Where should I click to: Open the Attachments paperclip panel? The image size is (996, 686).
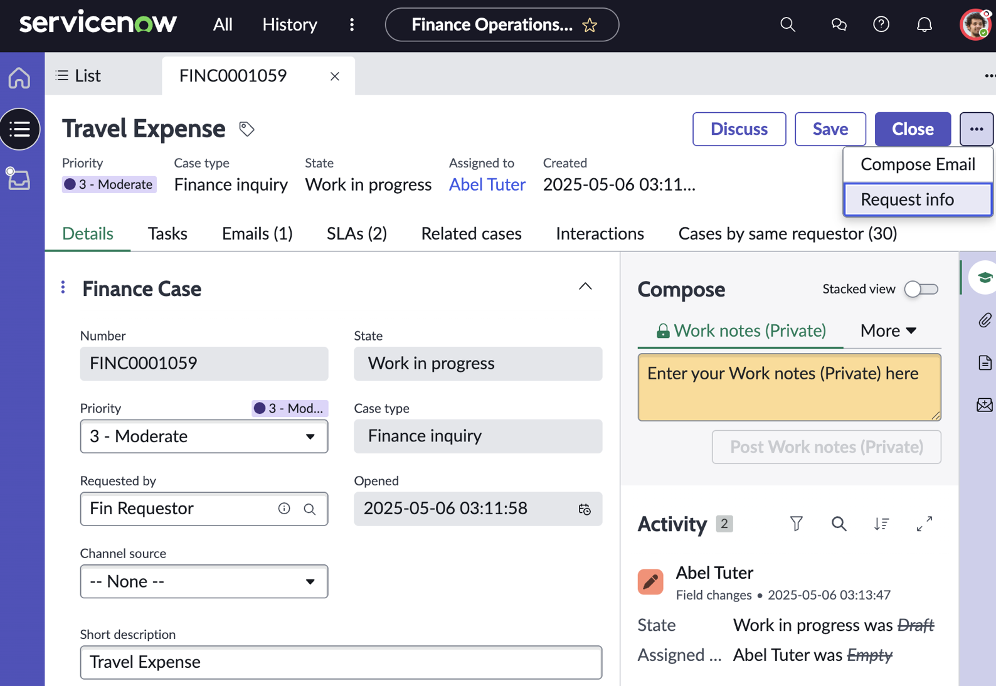pos(985,320)
